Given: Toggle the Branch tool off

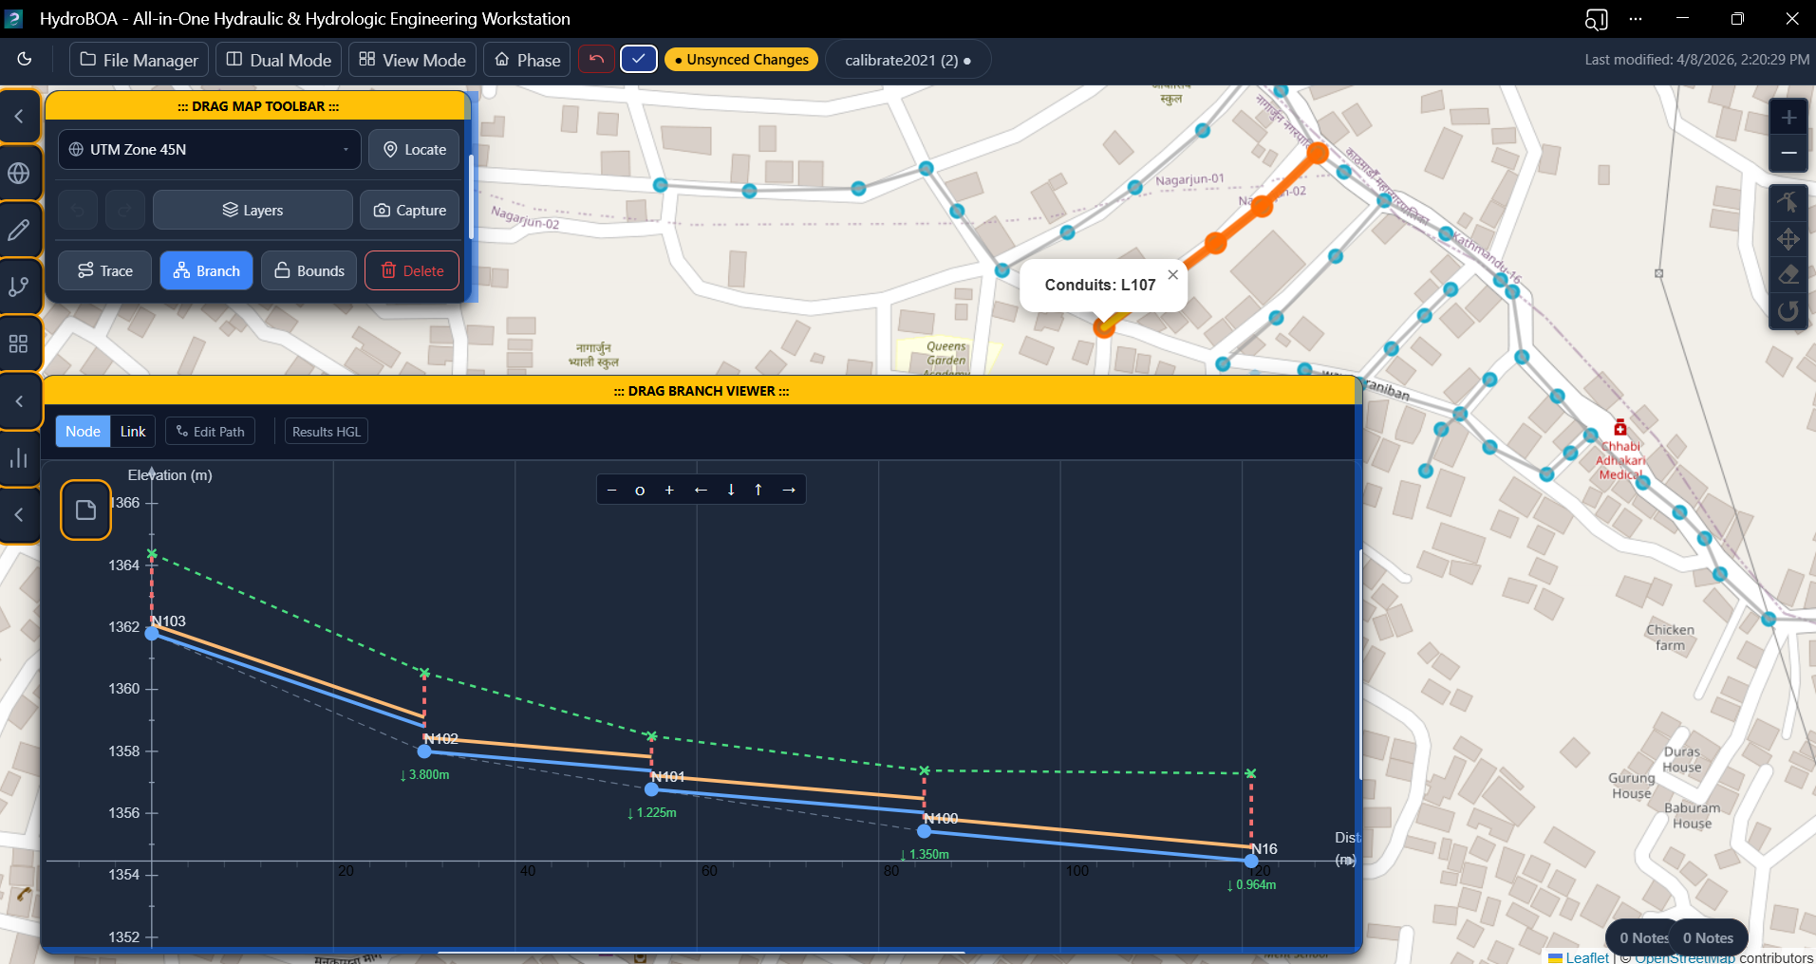Looking at the screenshot, I should tap(206, 271).
